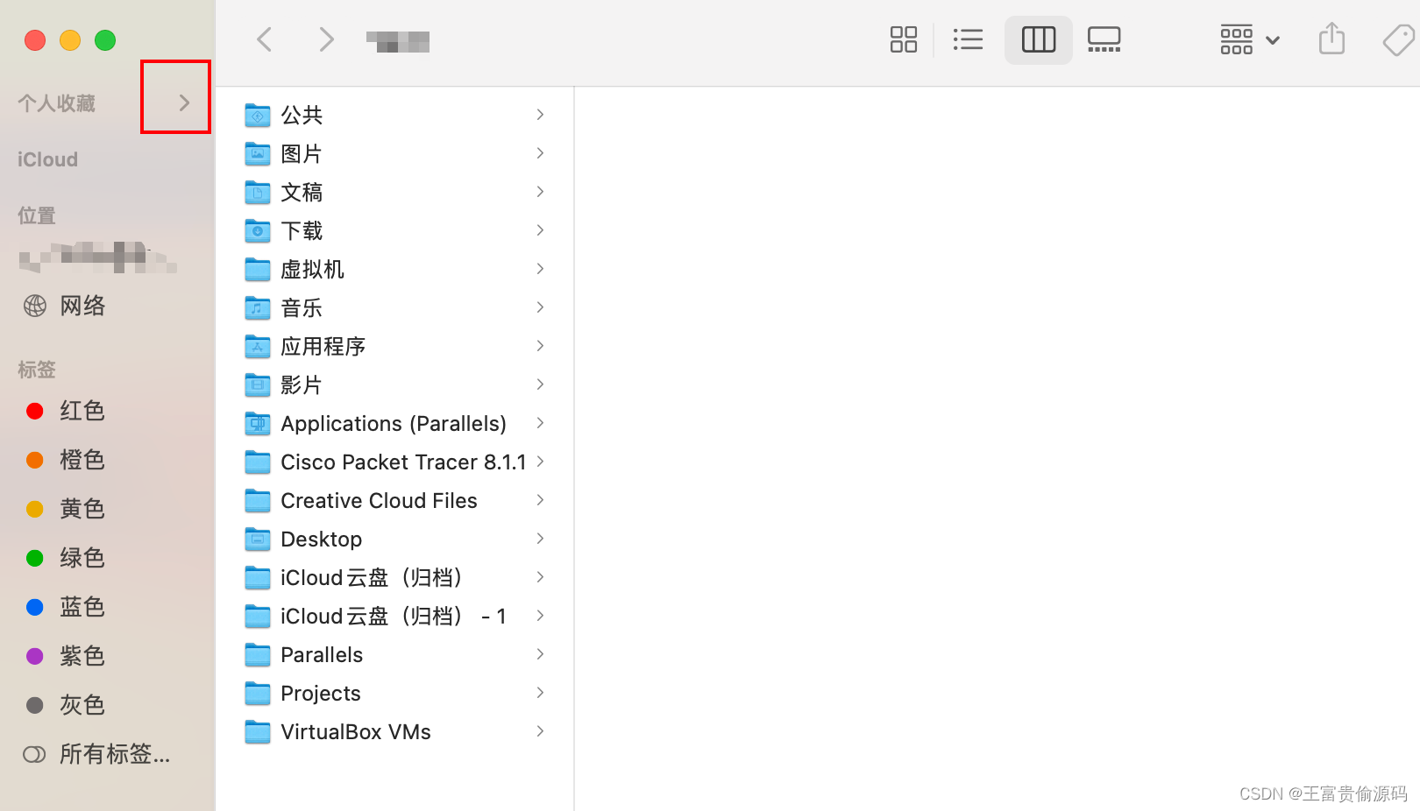
Task: Select the green tag 绿色
Action: point(82,558)
